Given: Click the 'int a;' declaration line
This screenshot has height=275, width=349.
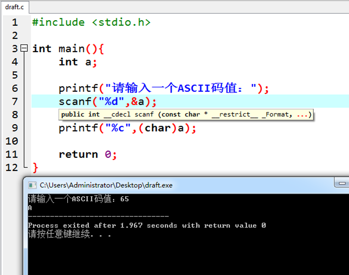Looking at the screenshot, I should pos(78,62).
